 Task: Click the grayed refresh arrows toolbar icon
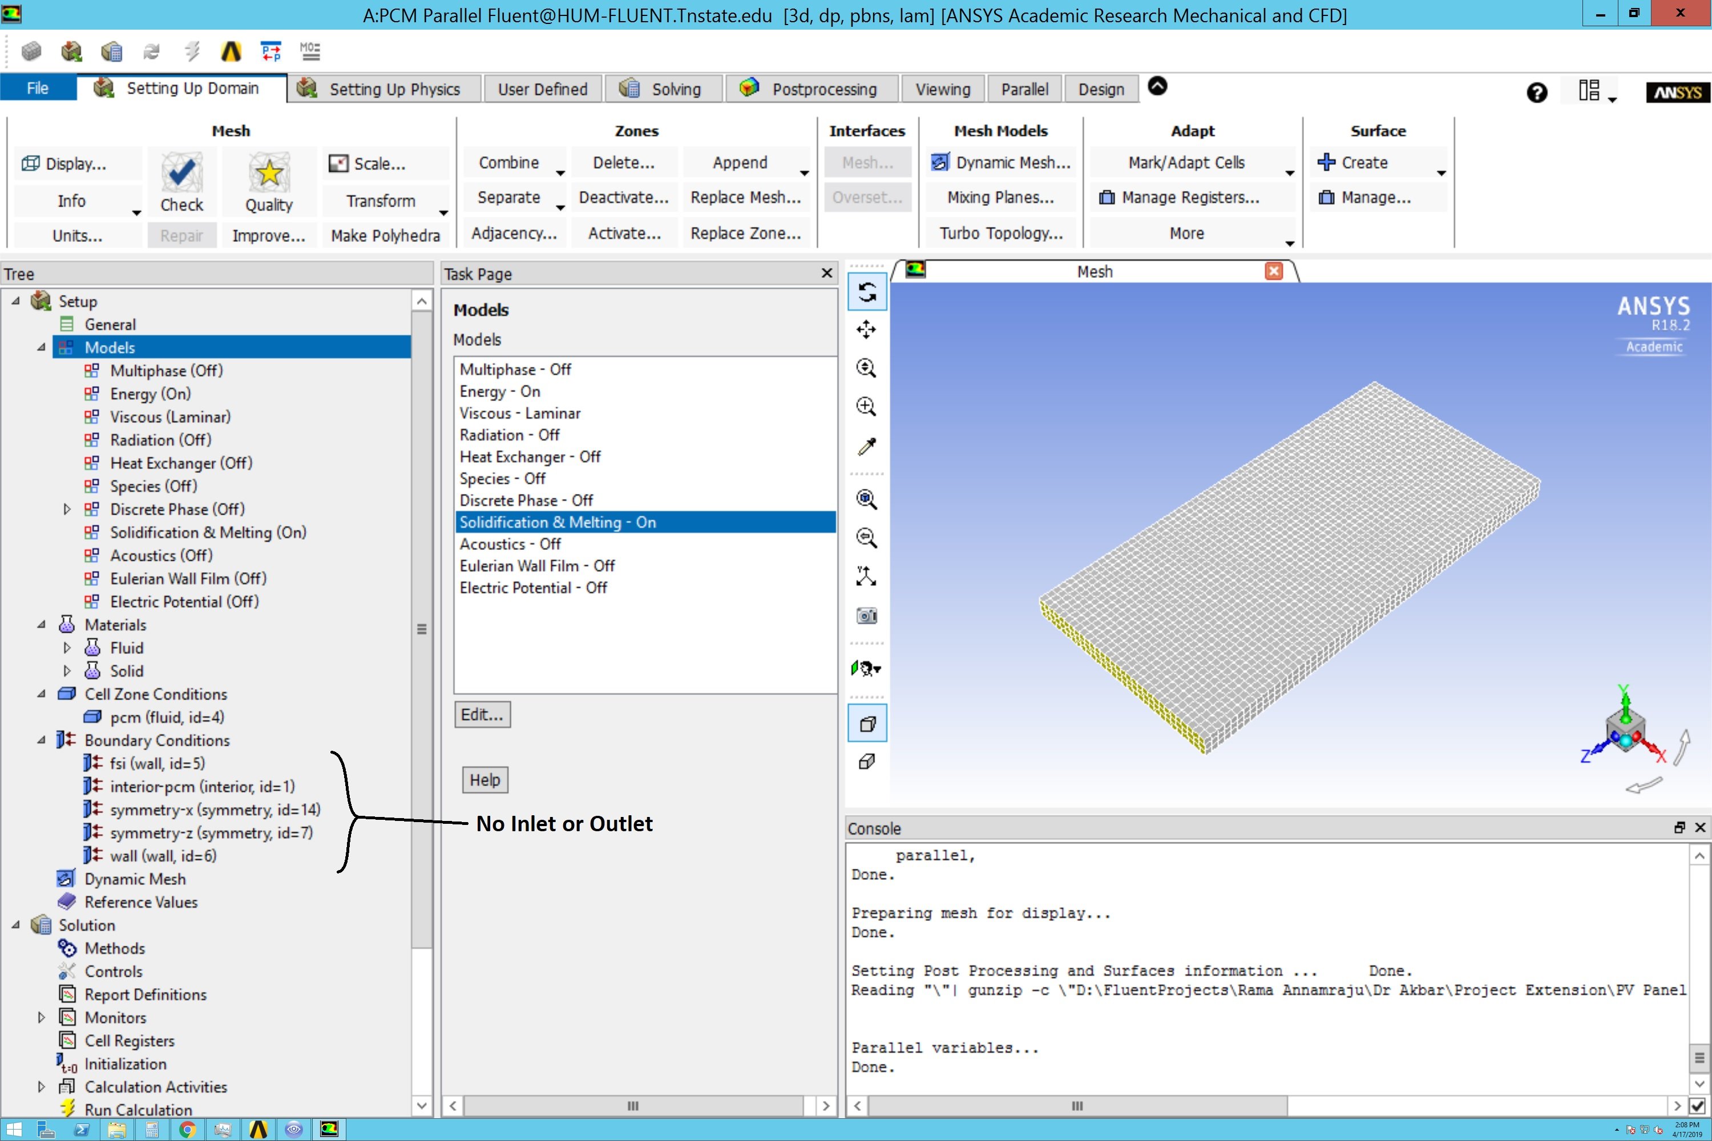pyautogui.click(x=151, y=51)
